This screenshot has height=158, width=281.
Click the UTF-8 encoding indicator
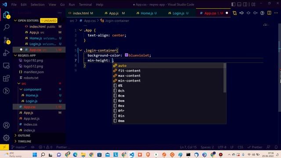[x=222, y=147]
